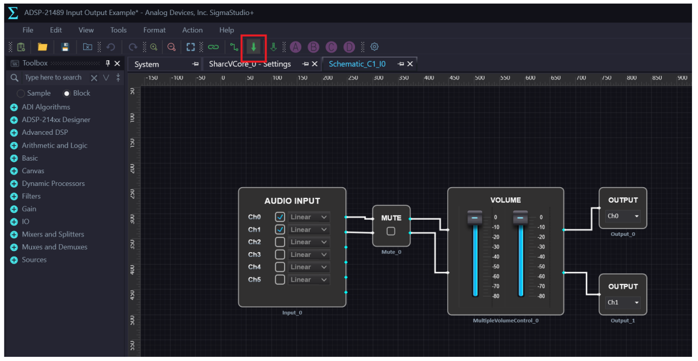Expand the Dynamic Processors category

(x=14, y=184)
